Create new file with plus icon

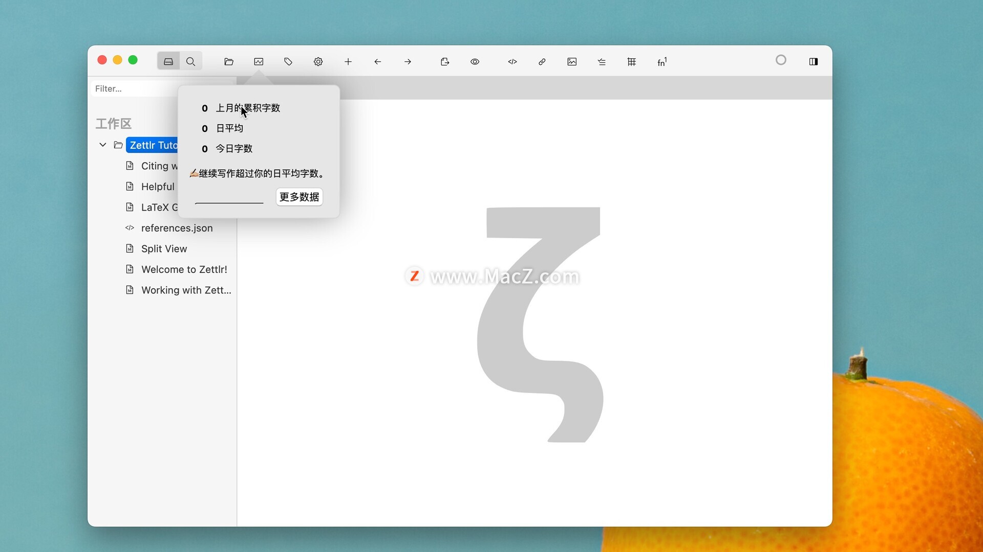(x=348, y=62)
